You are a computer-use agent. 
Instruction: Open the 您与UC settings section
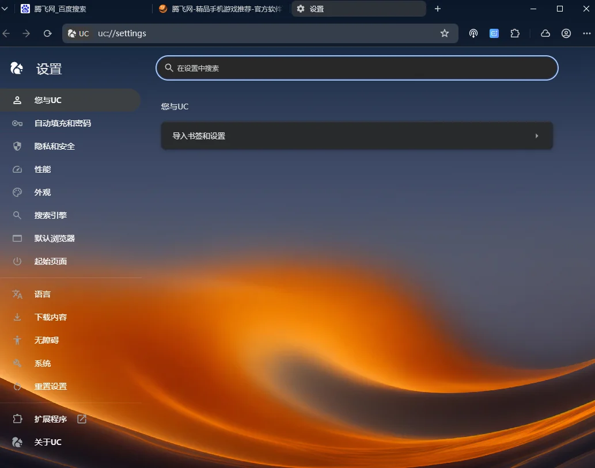(70, 100)
